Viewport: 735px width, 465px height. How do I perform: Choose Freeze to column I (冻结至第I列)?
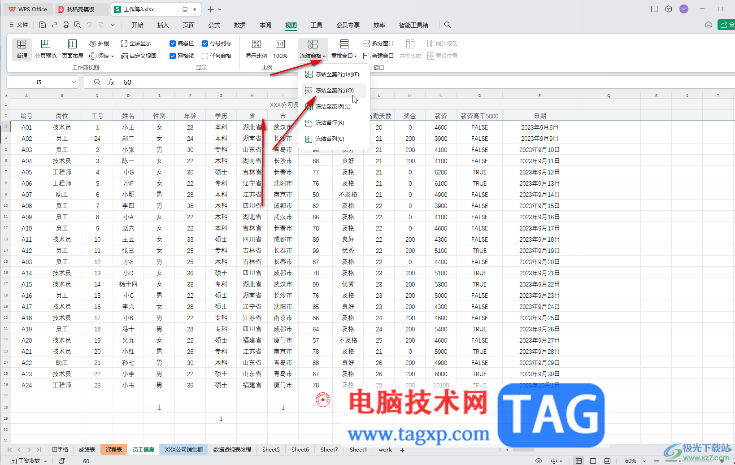point(334,107)
